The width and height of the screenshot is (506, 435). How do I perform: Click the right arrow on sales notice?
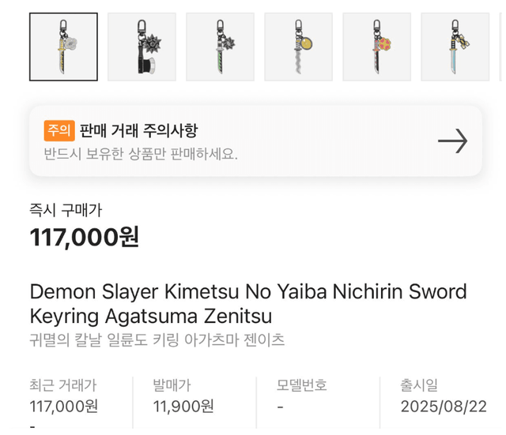coord(452,141)
